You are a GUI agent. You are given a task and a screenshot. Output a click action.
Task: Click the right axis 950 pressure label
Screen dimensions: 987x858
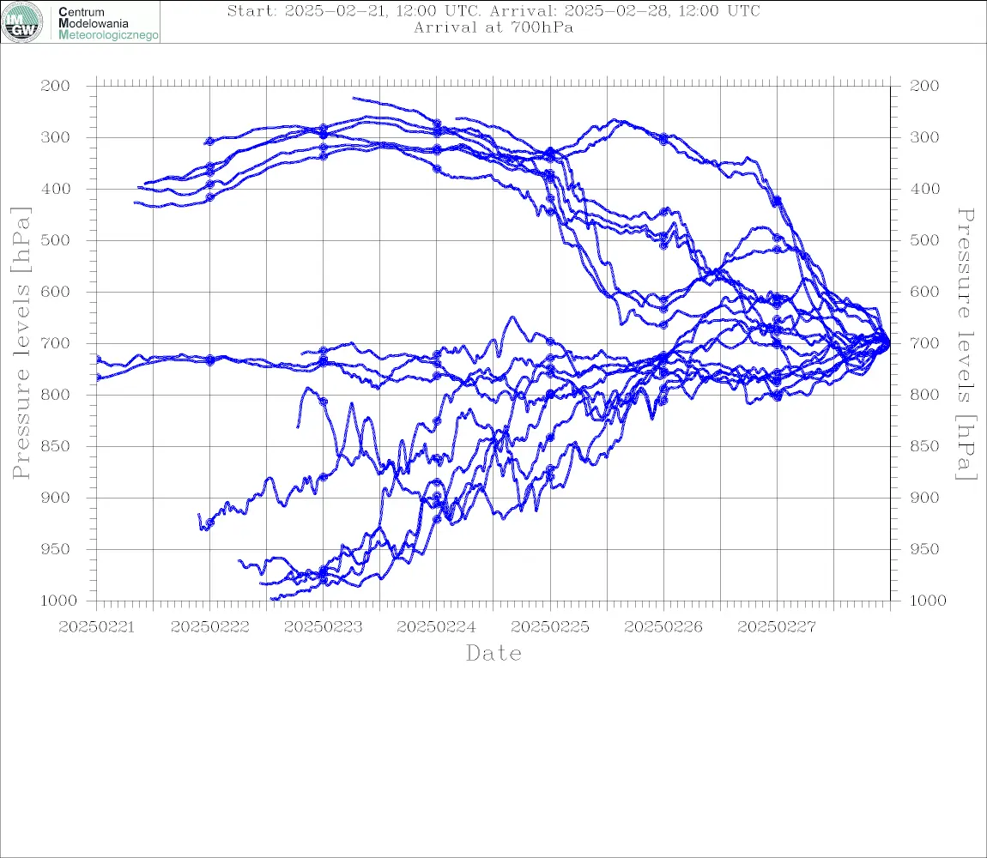[924, 549]
